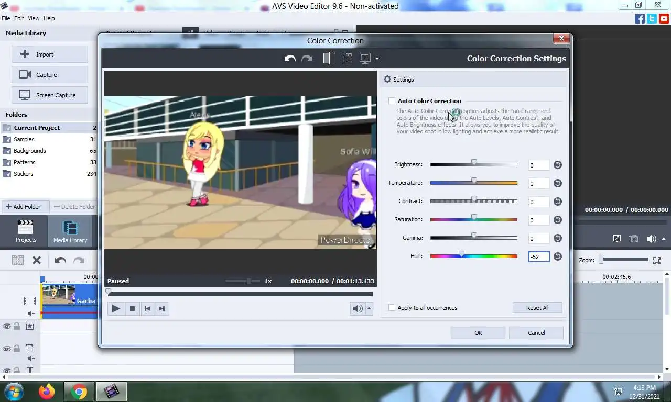This screenshot has height=402, width=671.
Task: Stop the preview playback
Action: tap(132, 308)
